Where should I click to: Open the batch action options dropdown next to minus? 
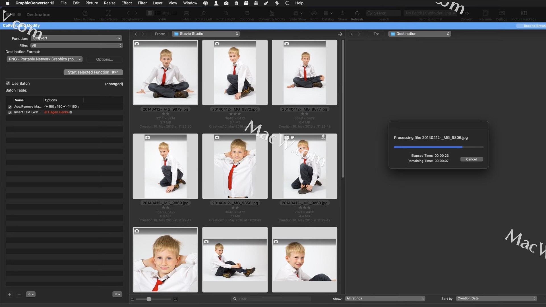31,294
